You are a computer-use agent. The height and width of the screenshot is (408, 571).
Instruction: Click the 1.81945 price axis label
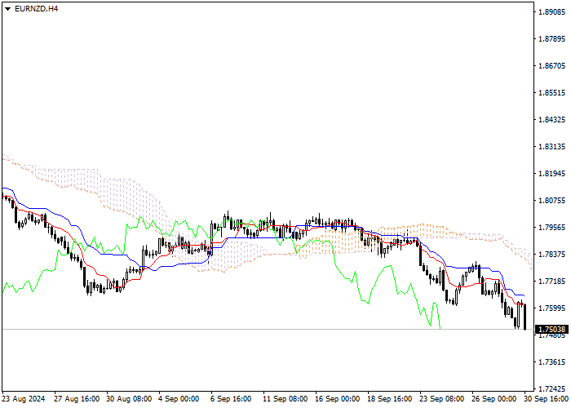(x=551, y=173)
